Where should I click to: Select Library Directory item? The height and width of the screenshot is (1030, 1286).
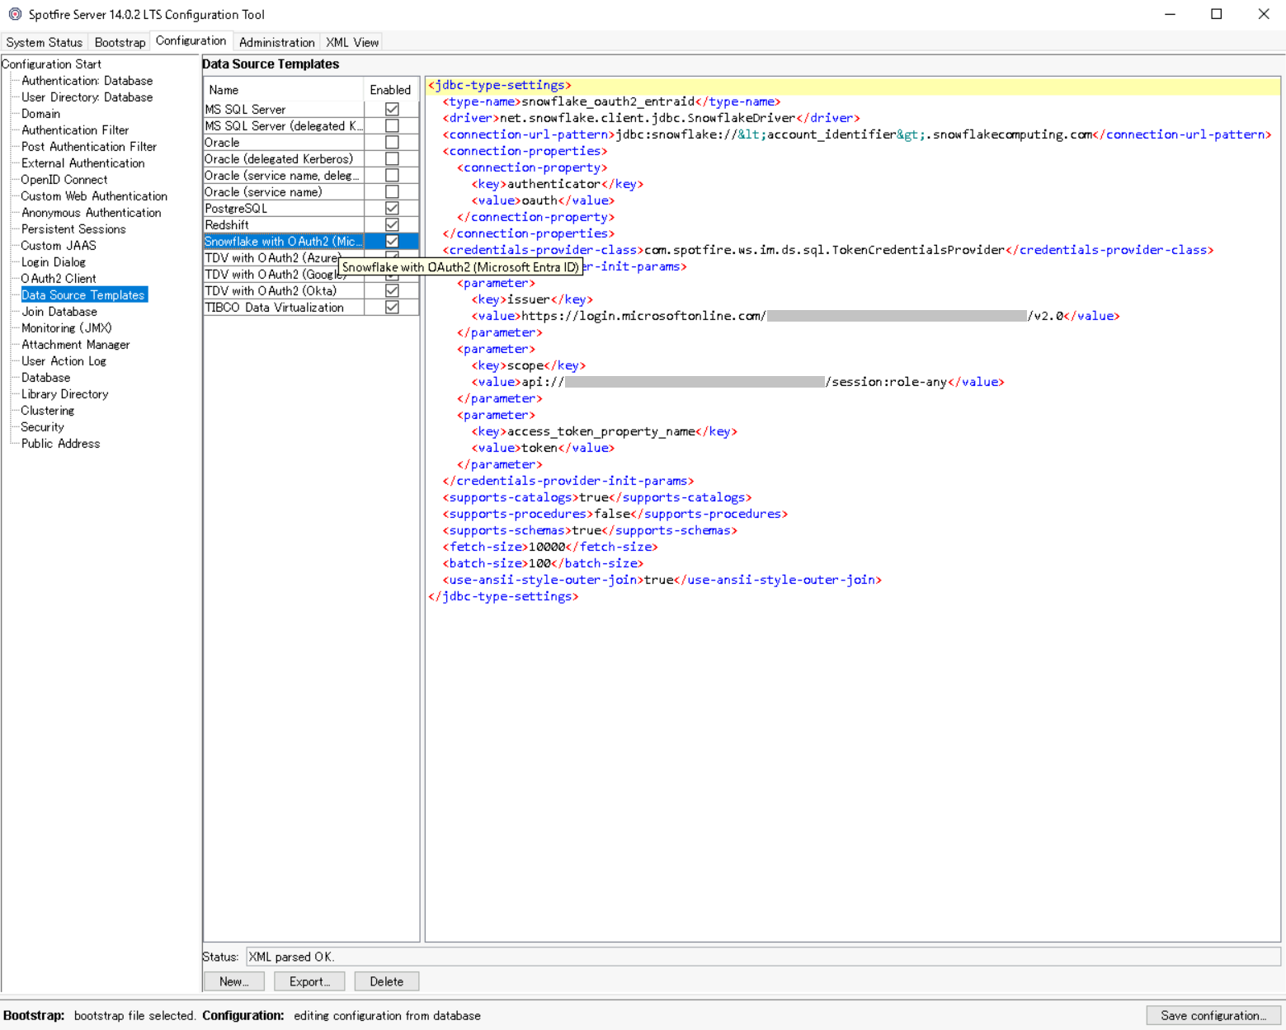[64, 394]
